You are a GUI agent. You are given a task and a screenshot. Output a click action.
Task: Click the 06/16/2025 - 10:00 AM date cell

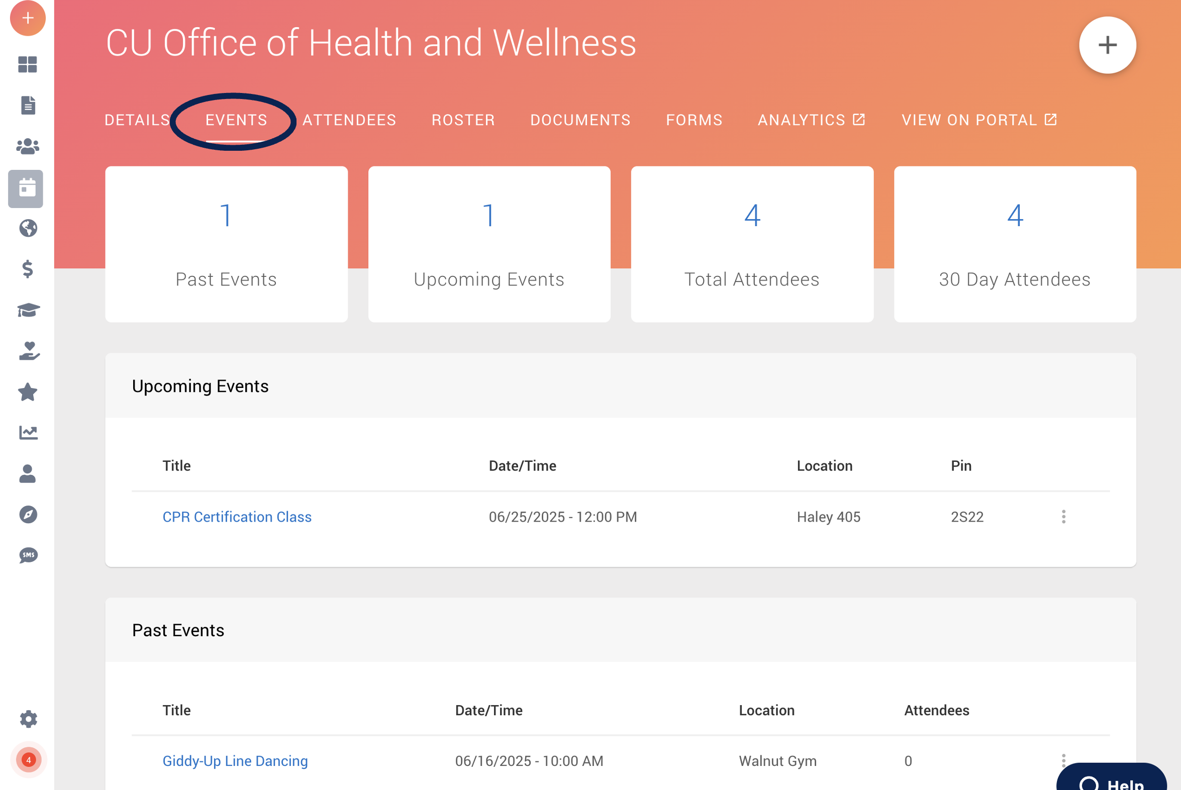pos(529,761)
